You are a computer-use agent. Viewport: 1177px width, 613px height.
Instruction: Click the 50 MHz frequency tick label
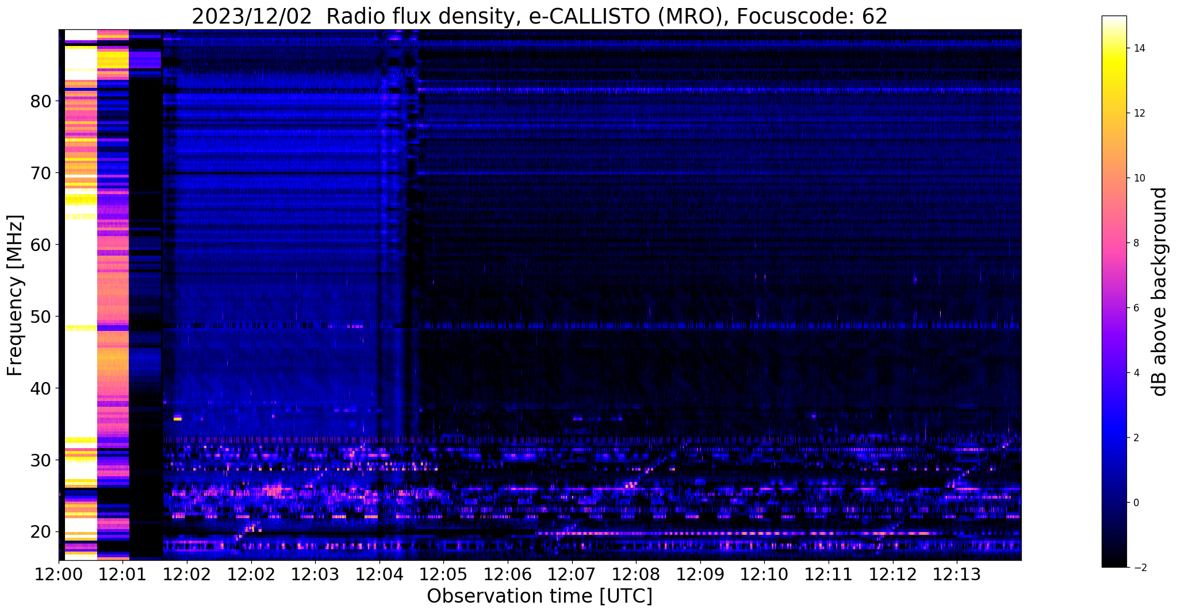click(x=40, y=317)
